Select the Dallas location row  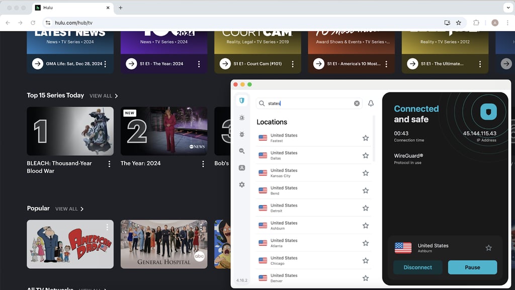tap(314, 155)
